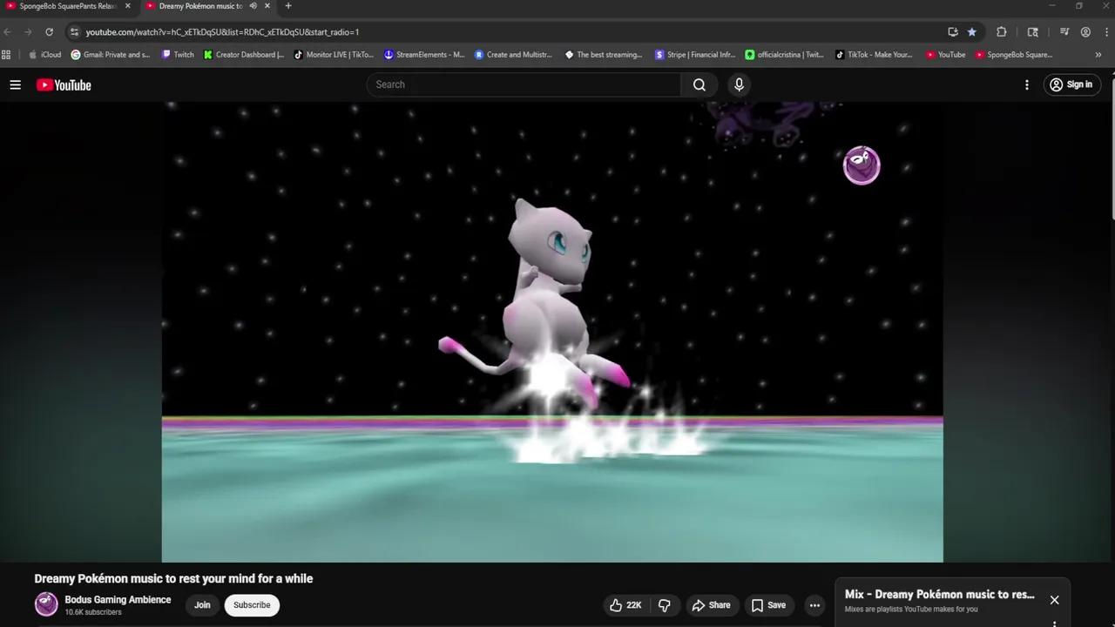
Task: Click the Mix playlist title
Action: click(940, 594)
